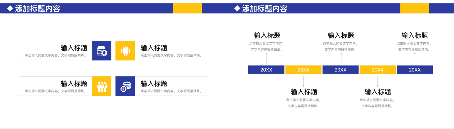The width and height of the screenshot is (454, 129).
Task: Click 输入标题 heading beside Android icon
Action: coord(154,48)
